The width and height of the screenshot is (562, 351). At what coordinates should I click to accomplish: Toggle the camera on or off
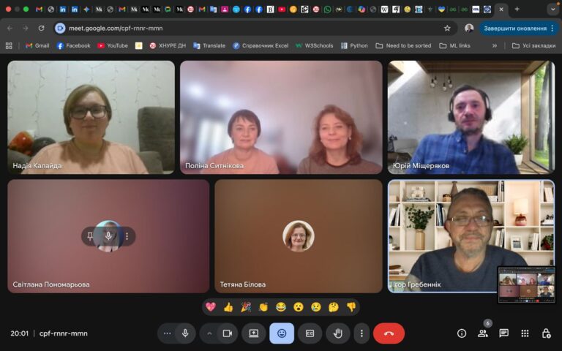pos(227,333)
